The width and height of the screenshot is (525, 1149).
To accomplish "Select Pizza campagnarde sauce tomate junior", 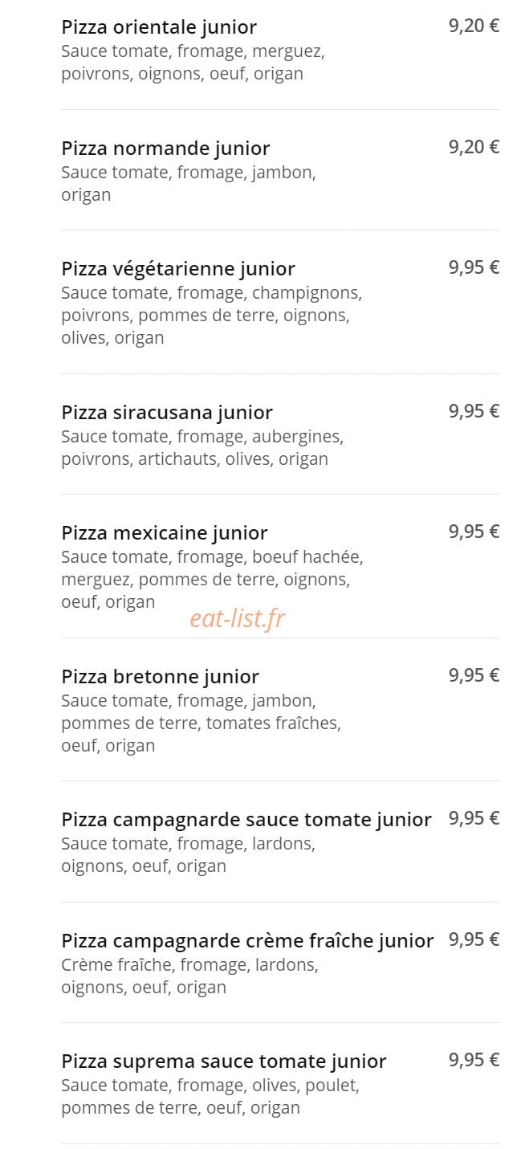I will [x=280, y=841].
